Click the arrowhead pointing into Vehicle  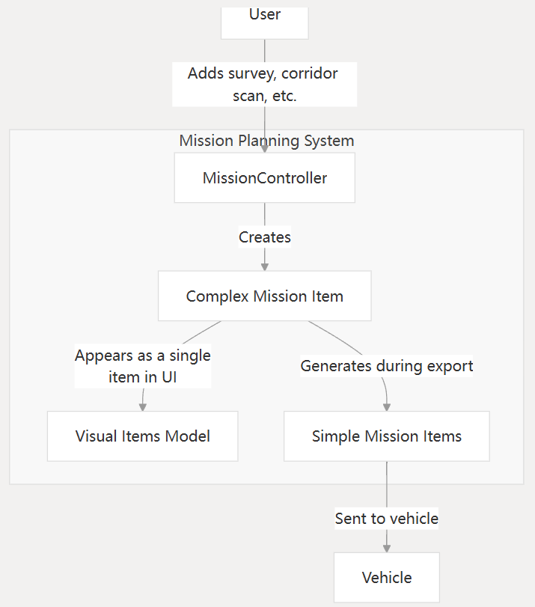click(x=387, y=548)
